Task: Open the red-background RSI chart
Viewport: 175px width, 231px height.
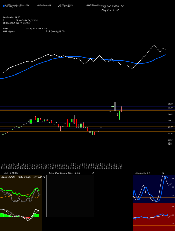Action: pos(154,217)
